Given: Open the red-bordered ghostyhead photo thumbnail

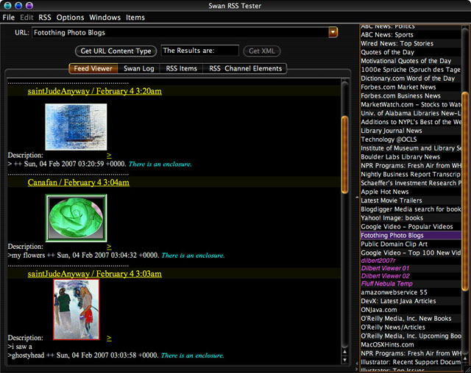Looking at the screenshot, I should tap(76, 308).
